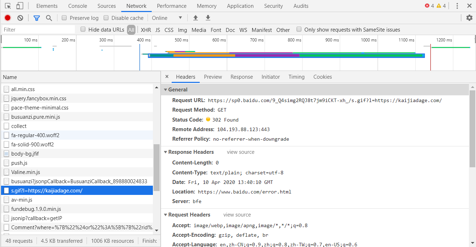Open the Timing tab of request
The width and height of the screenshot is (476, 247).
click(296, 77)
